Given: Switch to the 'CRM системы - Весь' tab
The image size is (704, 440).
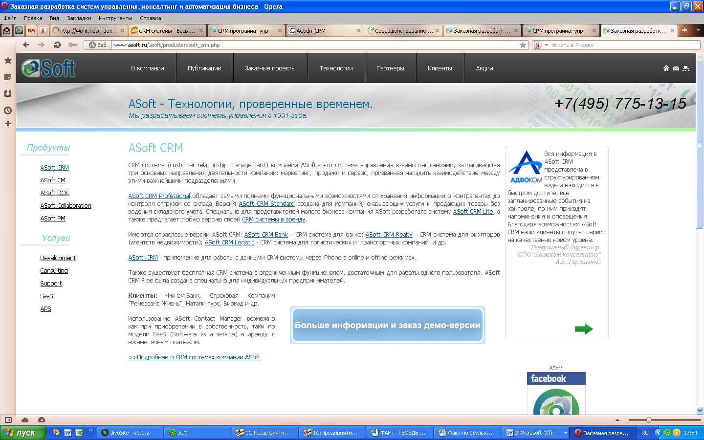Looking at the screenshot, I should [167, 30].
